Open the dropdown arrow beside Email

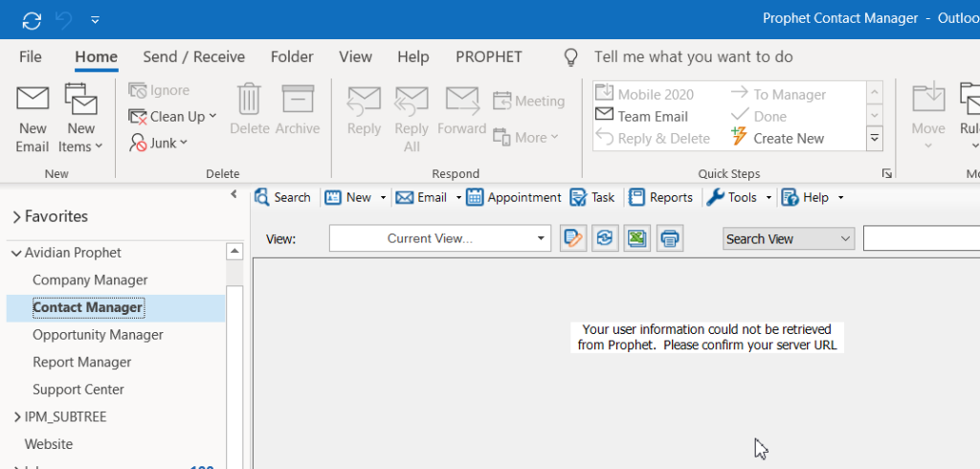(x=458, y=197)
